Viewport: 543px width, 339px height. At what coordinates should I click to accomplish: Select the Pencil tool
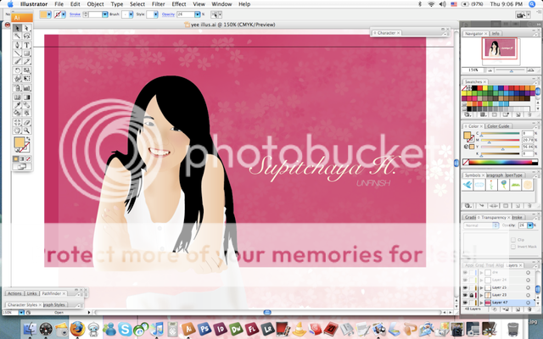coord(26,62)
